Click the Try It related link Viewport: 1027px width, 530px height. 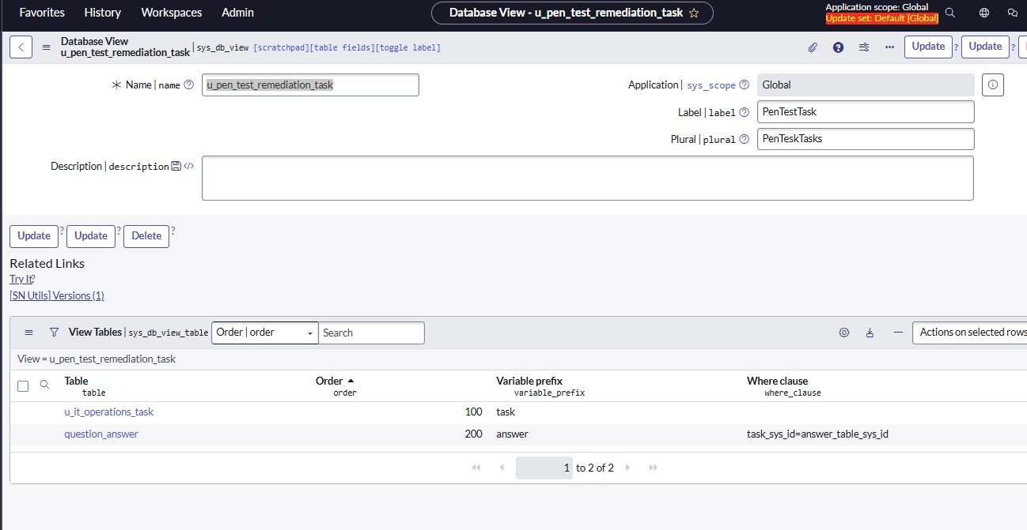tap(21, 279)
